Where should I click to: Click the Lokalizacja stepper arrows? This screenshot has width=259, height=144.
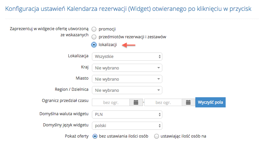[160, 57]
